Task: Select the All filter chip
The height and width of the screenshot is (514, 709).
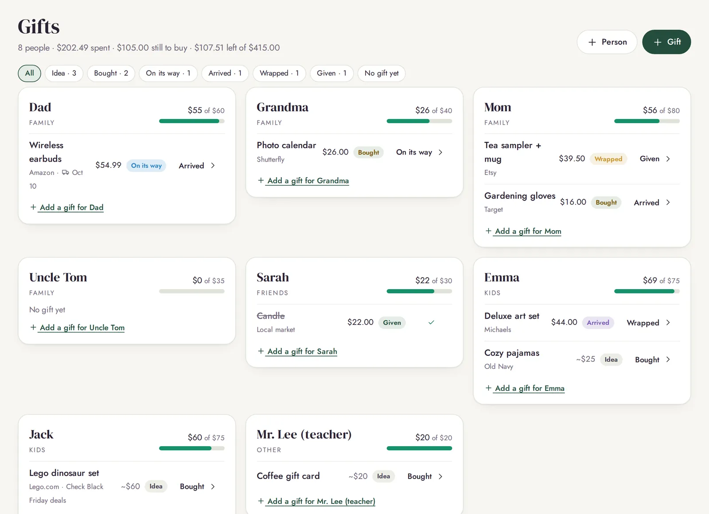Action: coord(30,73)
